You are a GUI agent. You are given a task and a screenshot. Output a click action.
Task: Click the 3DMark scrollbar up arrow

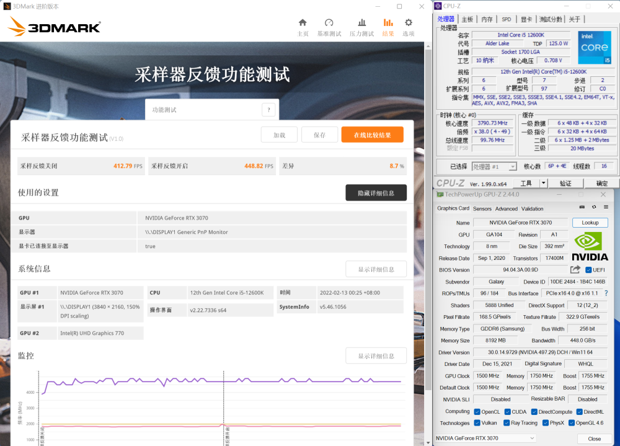[x=428, y=47]
